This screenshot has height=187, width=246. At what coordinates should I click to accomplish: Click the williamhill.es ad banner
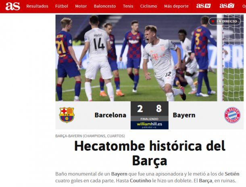(150, 125)
